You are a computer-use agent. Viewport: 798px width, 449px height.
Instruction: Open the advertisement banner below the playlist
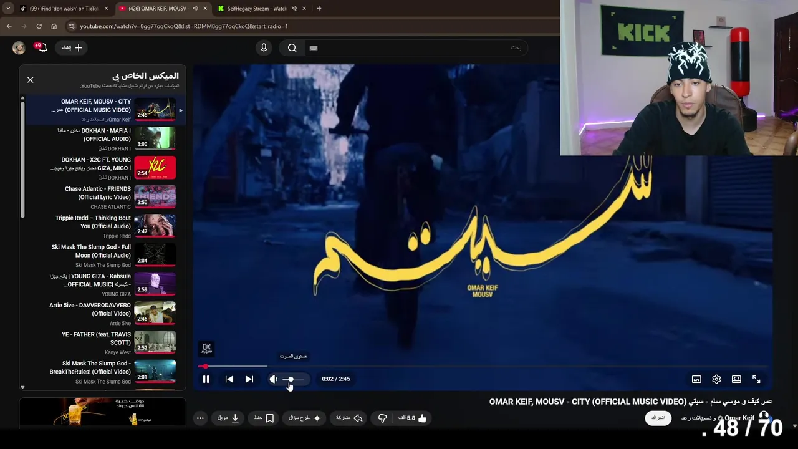(102, 413)
